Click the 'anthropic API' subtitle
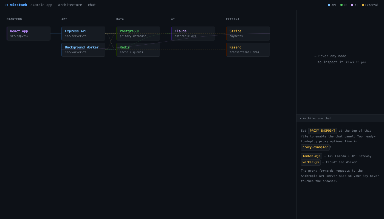384x219 pixels. (185, 36)
